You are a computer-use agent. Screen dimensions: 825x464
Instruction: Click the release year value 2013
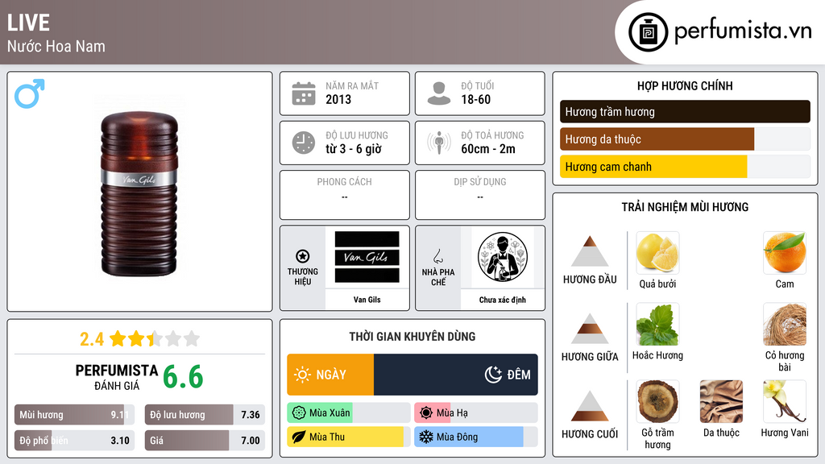click(338, 99)
